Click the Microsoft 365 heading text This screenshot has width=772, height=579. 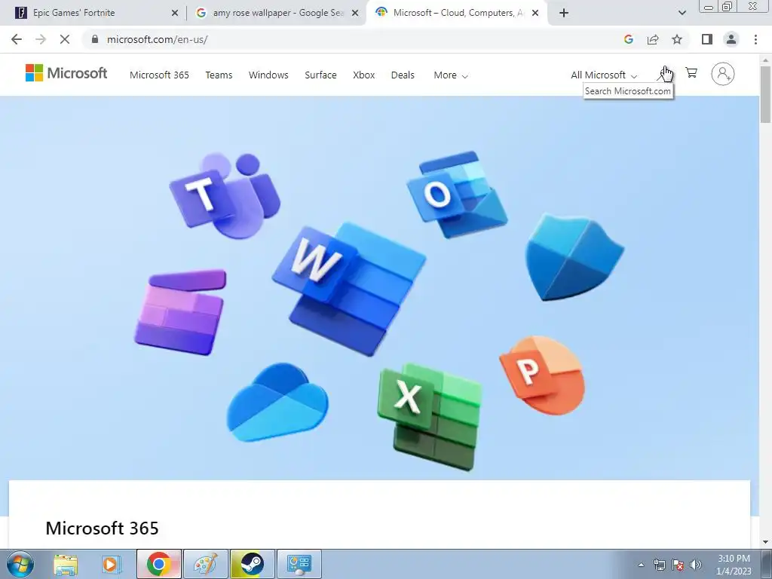tap(102, 528)
